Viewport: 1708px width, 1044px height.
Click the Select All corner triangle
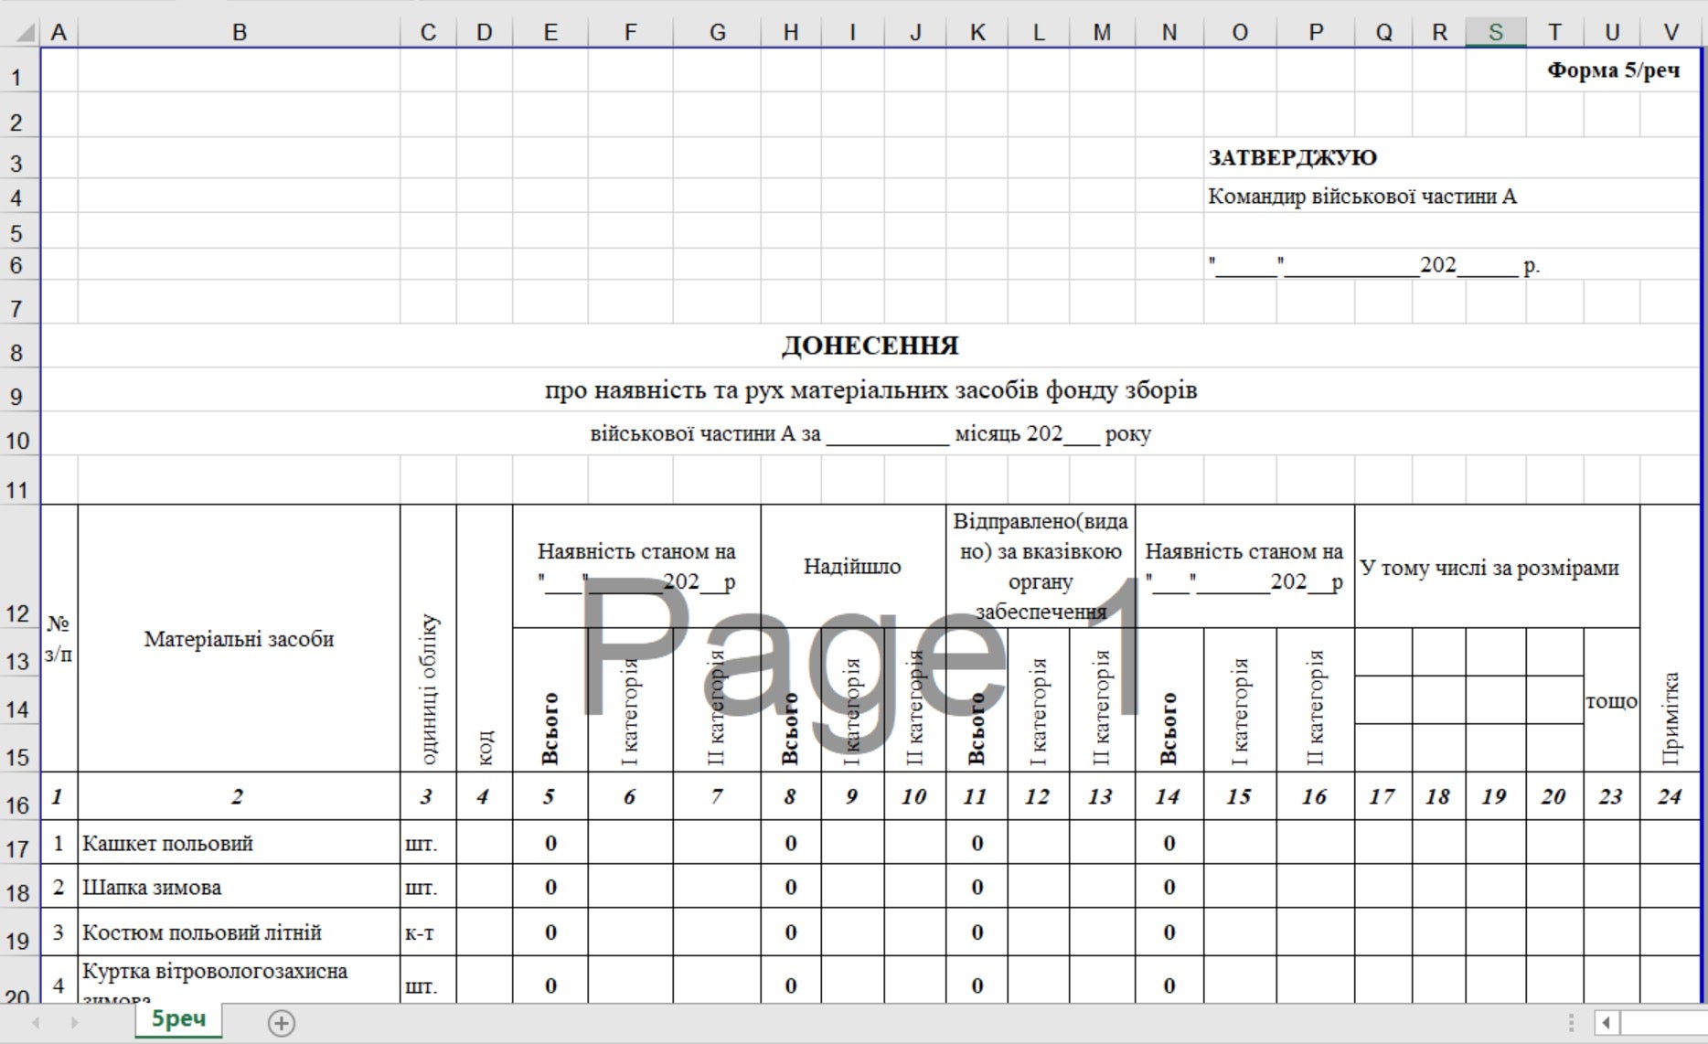tap(26, 33)
